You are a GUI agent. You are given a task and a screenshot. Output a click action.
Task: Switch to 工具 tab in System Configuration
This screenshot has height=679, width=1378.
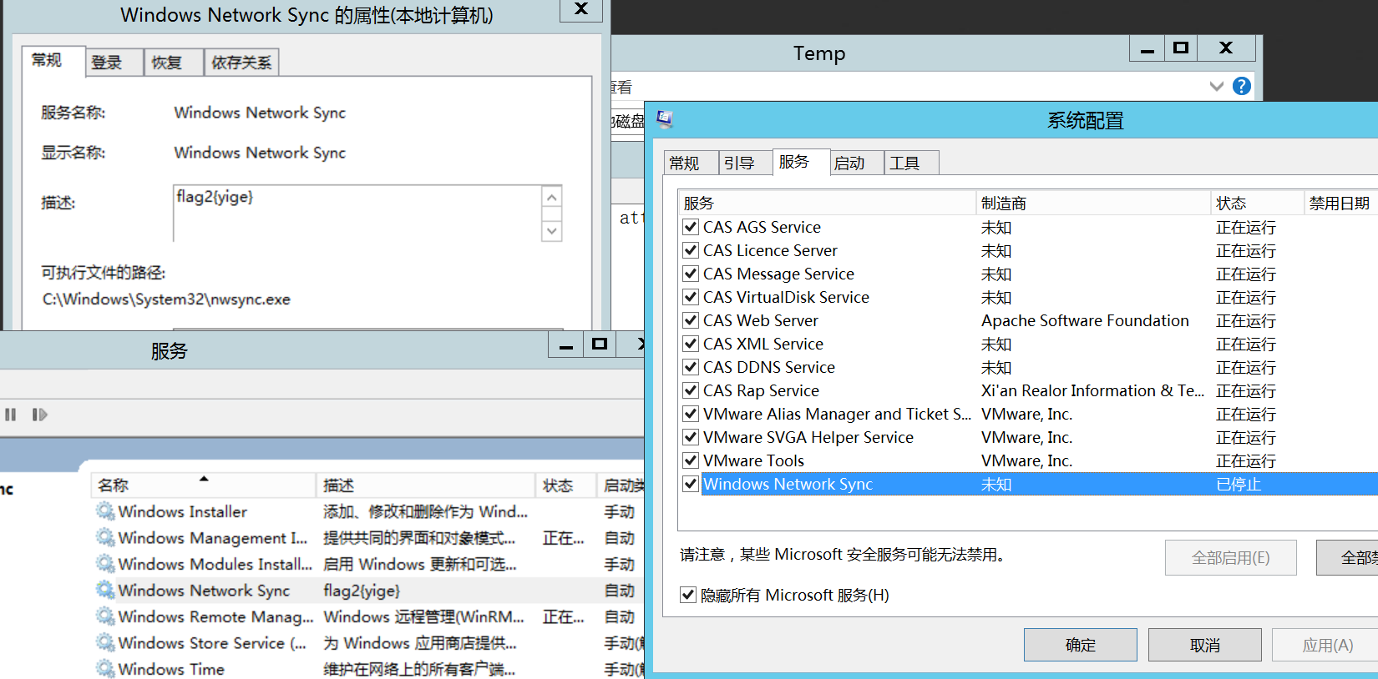point(912,163)
